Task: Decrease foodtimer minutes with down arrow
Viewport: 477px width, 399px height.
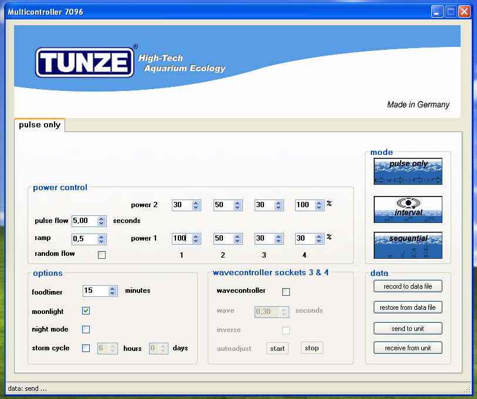Action: tap(113, 293)
